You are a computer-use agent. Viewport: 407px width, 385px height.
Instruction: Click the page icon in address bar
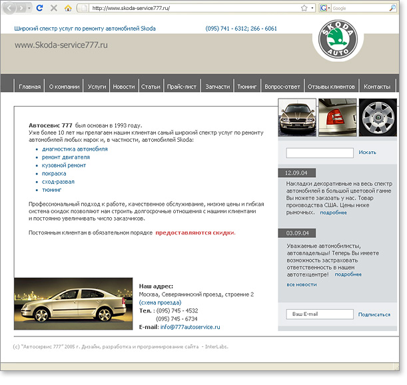pos(84,8)
